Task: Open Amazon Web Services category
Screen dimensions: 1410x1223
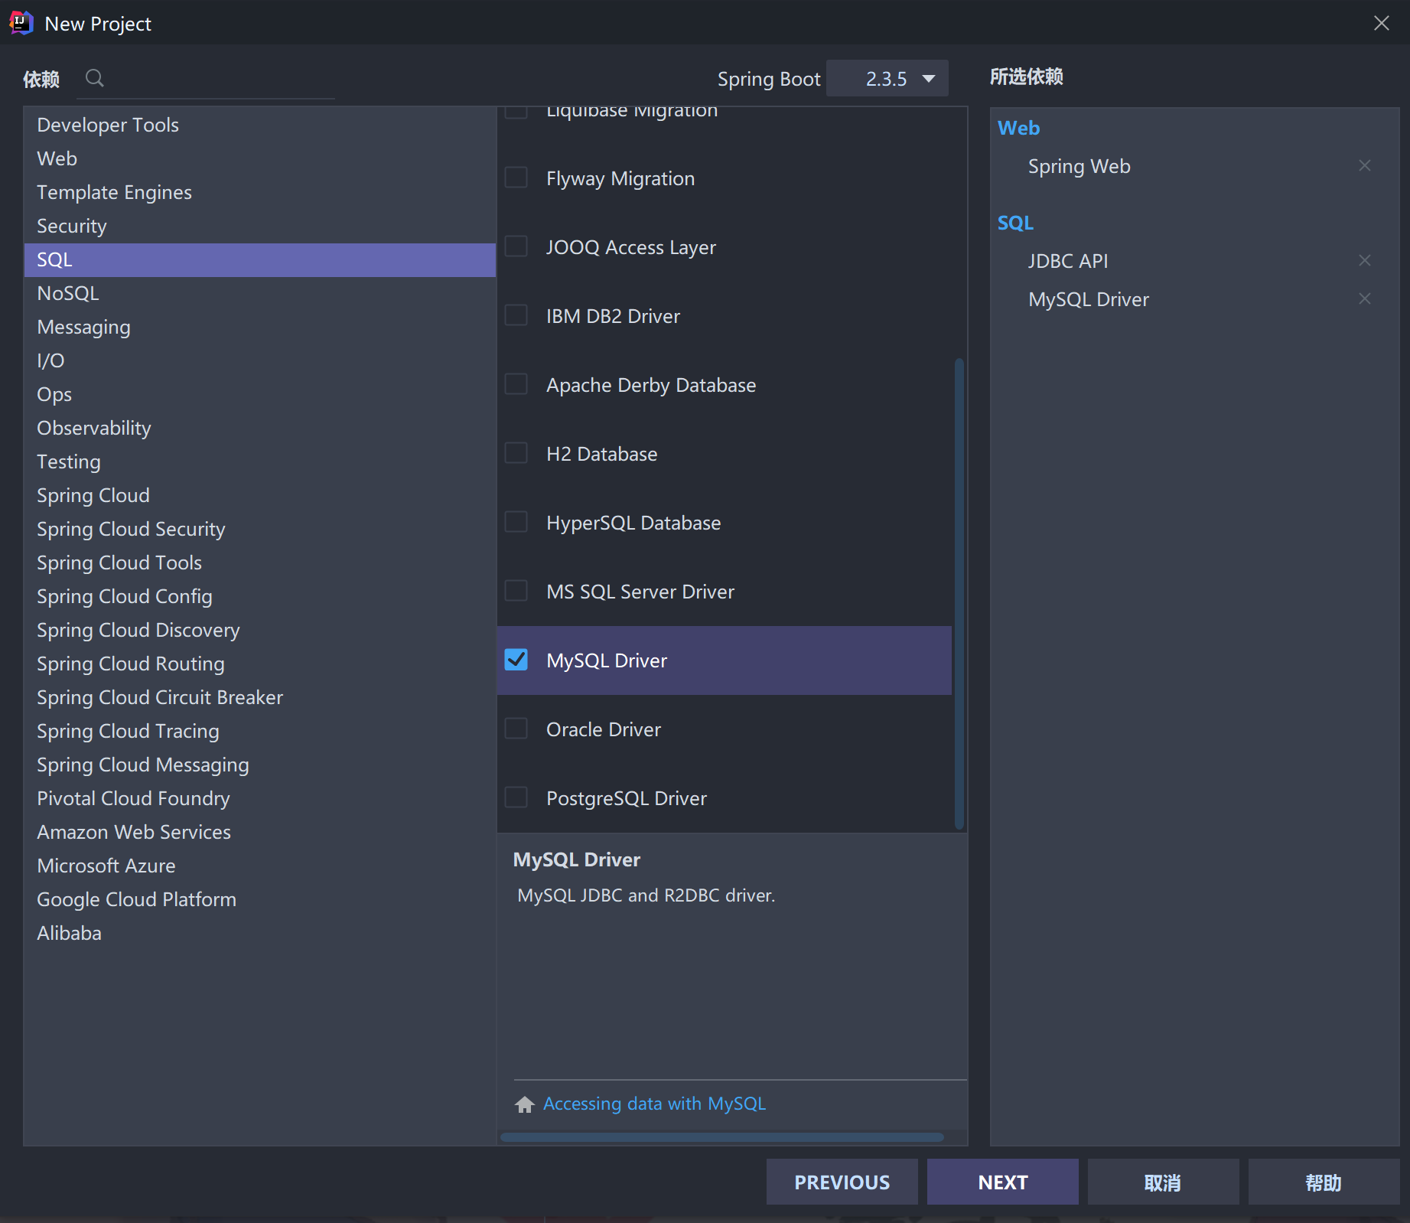Action: [x=260, y=832]
